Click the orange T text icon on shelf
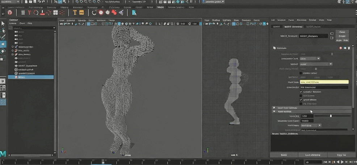357x165 pixels. click(75, 12)
